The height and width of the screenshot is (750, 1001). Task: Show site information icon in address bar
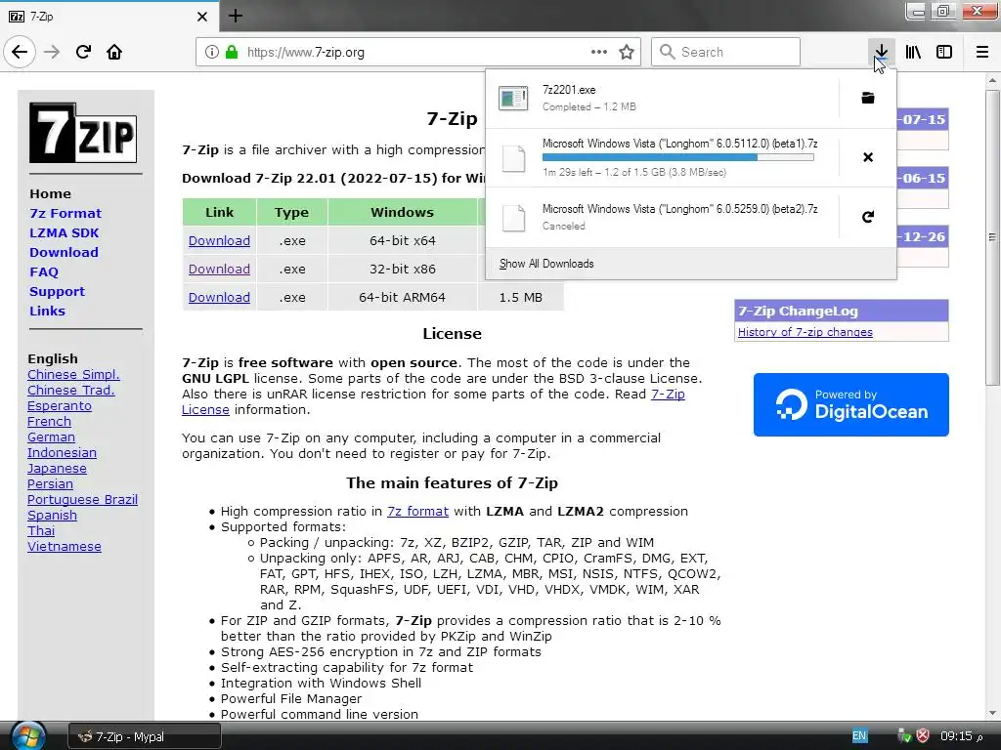(211, 52)
